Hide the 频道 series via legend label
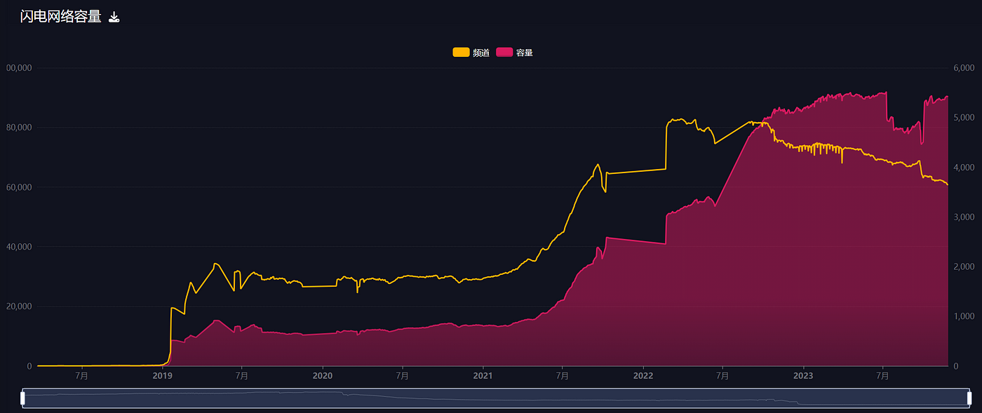This screenshot has width=982, height=413. click(x=481, y=53)
